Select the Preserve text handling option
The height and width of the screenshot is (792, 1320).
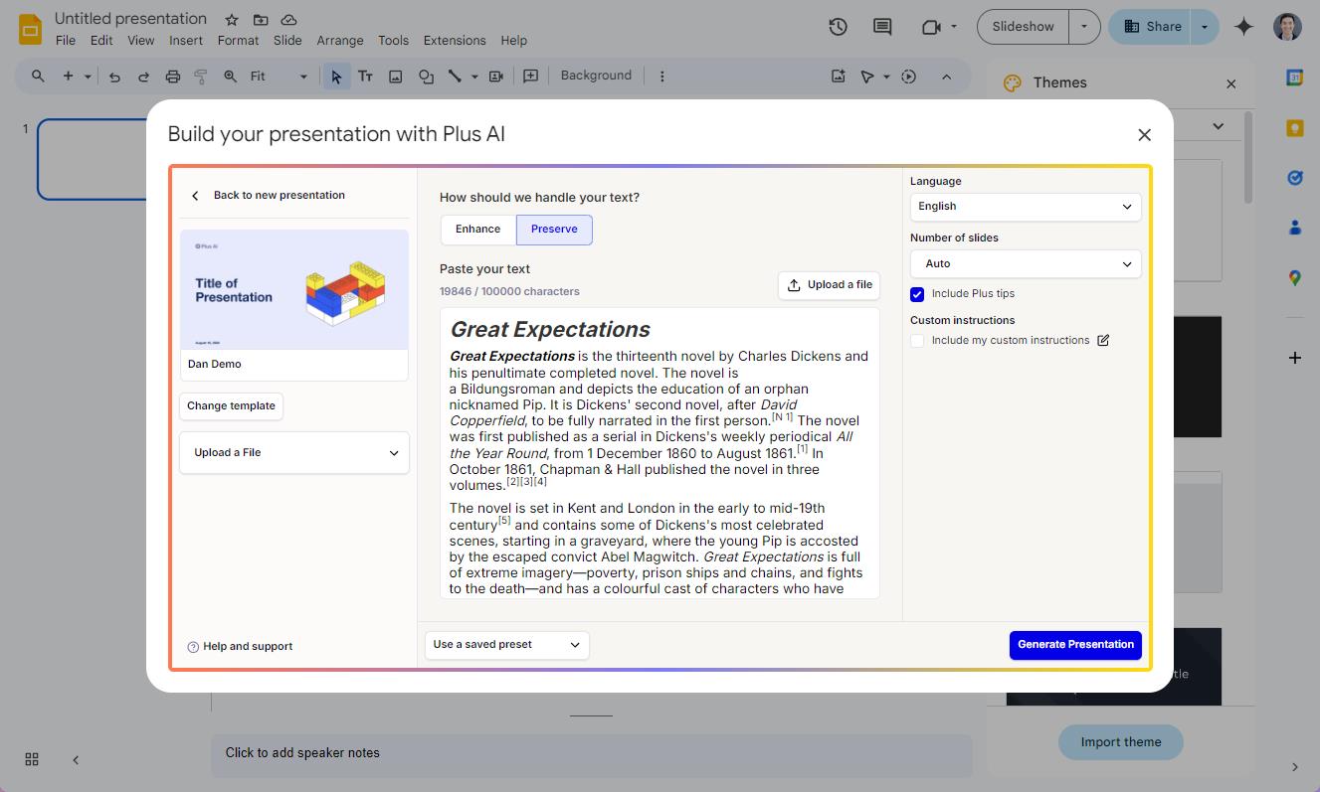coord(554,230)
